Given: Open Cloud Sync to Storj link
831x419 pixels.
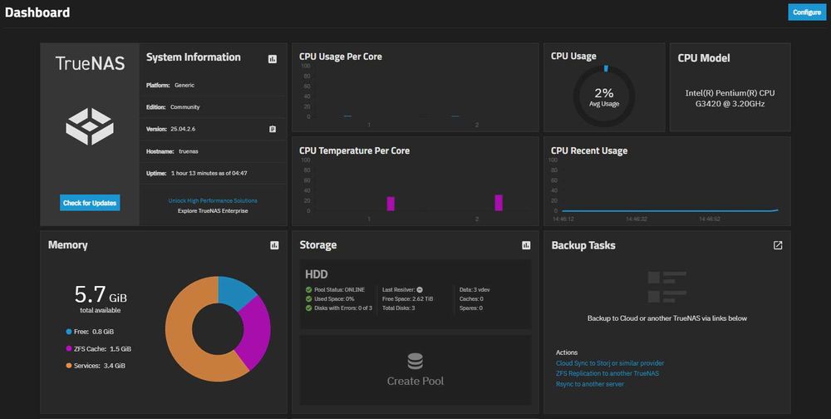Looking at the screenshot, I should point(609,363).
